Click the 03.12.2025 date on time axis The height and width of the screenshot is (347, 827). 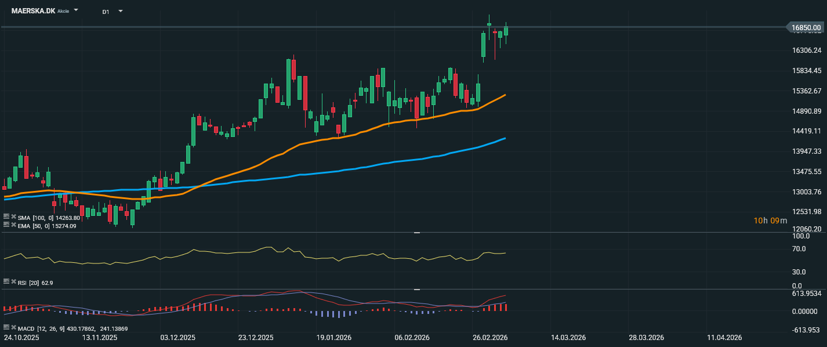pyautogui.click(x=178, y=338)
